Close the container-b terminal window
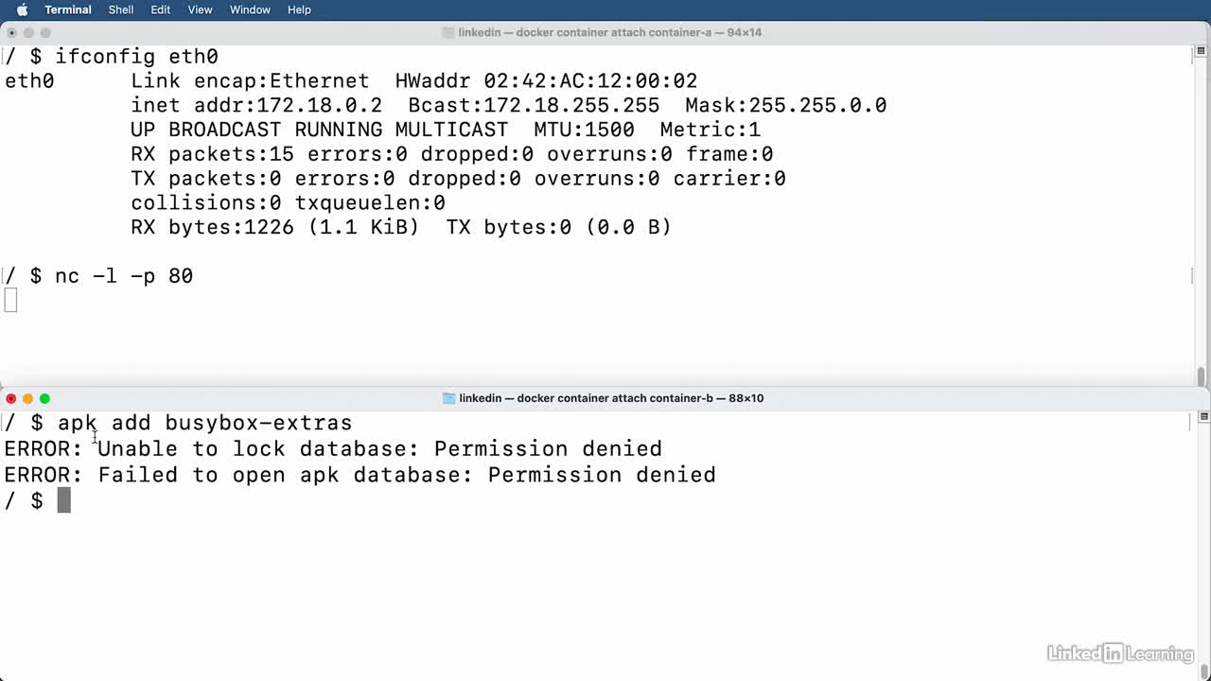This screenshot has height=681, width=1211. point(11,398)
